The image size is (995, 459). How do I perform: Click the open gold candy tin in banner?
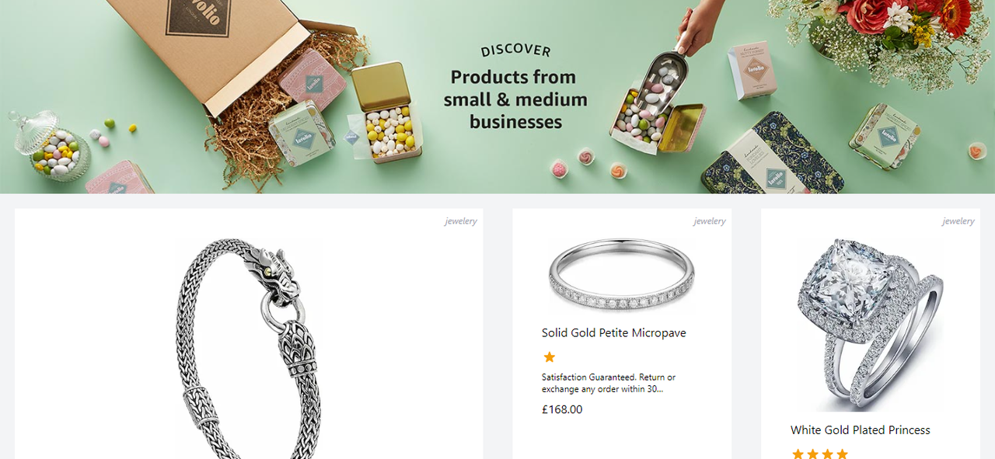click(x=385, y=113)
